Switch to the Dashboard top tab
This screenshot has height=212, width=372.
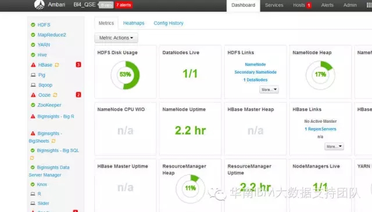coord(243,5)
